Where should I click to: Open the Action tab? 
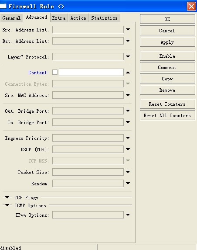(x=78, y=18)
